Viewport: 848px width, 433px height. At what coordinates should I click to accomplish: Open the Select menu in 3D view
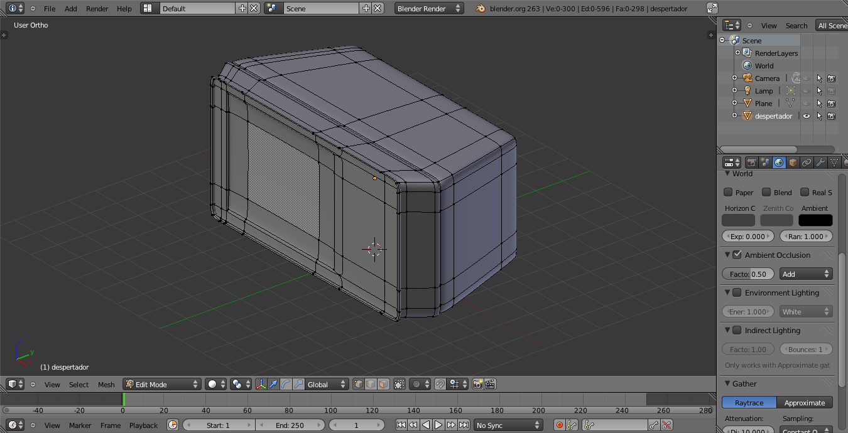coord(79,385)
